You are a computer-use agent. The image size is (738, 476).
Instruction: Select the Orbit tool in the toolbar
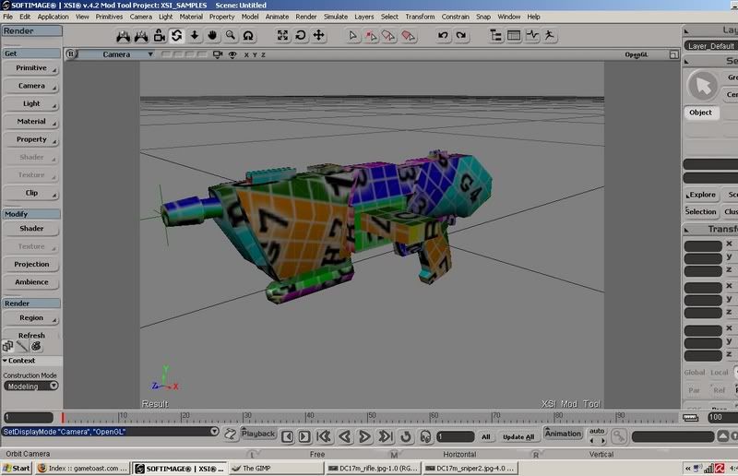coord(176,35)
